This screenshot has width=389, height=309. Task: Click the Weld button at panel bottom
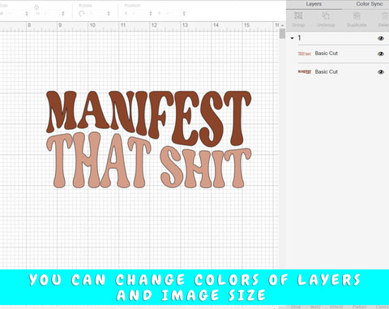tap(314, 307)
